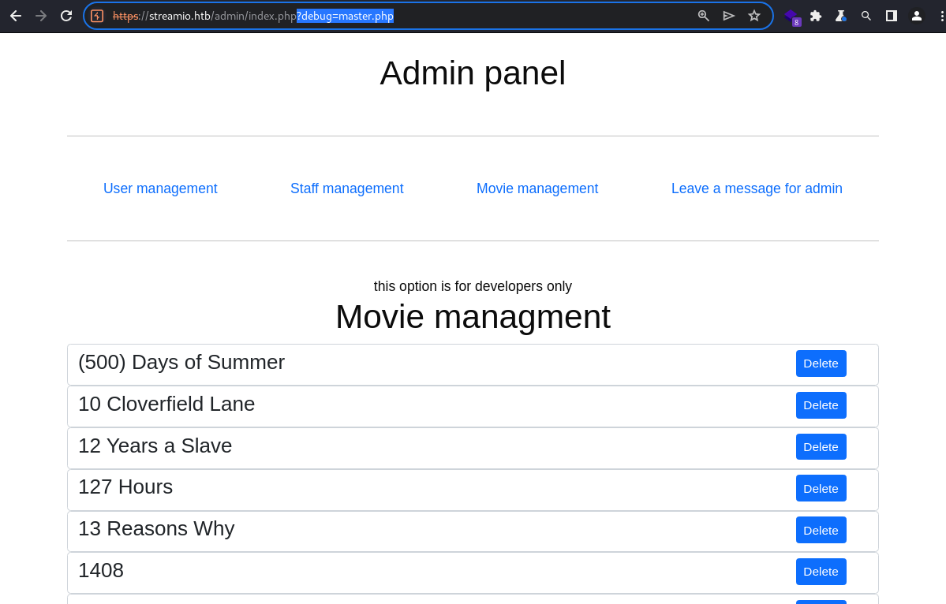Delete the series 13 Reasons Why
This screenshot has height=604, width=946.
821,530
